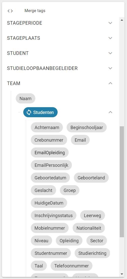Image resolution: width=127 pixels, height=279 pixels.
Task: Expand the STAGEPERIODE section
Action: (110, 23)
